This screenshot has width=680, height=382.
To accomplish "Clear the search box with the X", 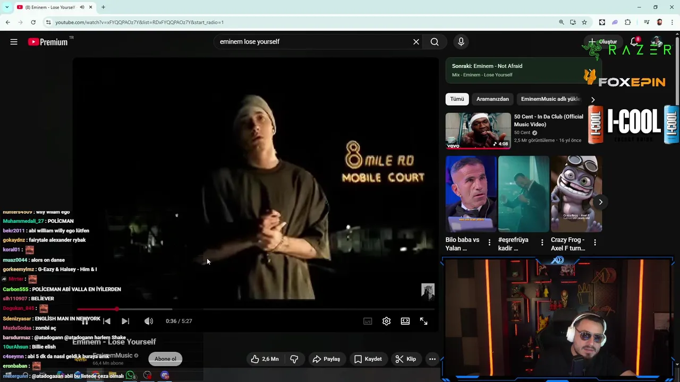I will 416,42.
